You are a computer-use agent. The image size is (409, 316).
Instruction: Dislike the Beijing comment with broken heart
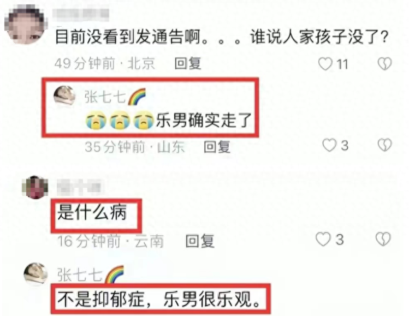point(385,64)
